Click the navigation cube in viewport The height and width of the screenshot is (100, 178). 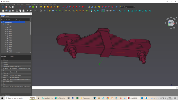(171, 23)
